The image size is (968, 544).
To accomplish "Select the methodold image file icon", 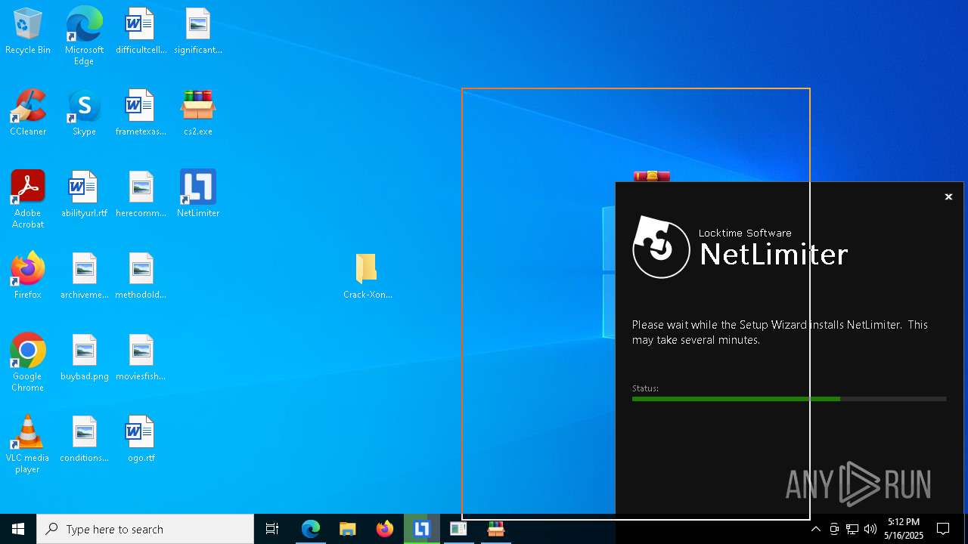I will pos(141,277).
